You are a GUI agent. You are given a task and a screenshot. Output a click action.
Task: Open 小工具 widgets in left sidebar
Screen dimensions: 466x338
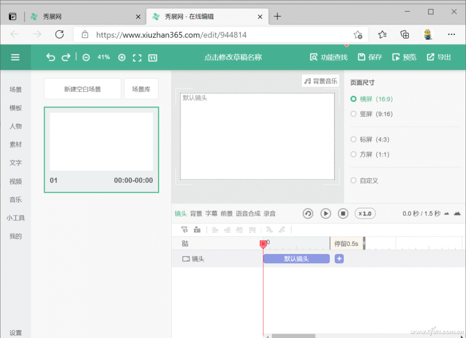(16, 218)
